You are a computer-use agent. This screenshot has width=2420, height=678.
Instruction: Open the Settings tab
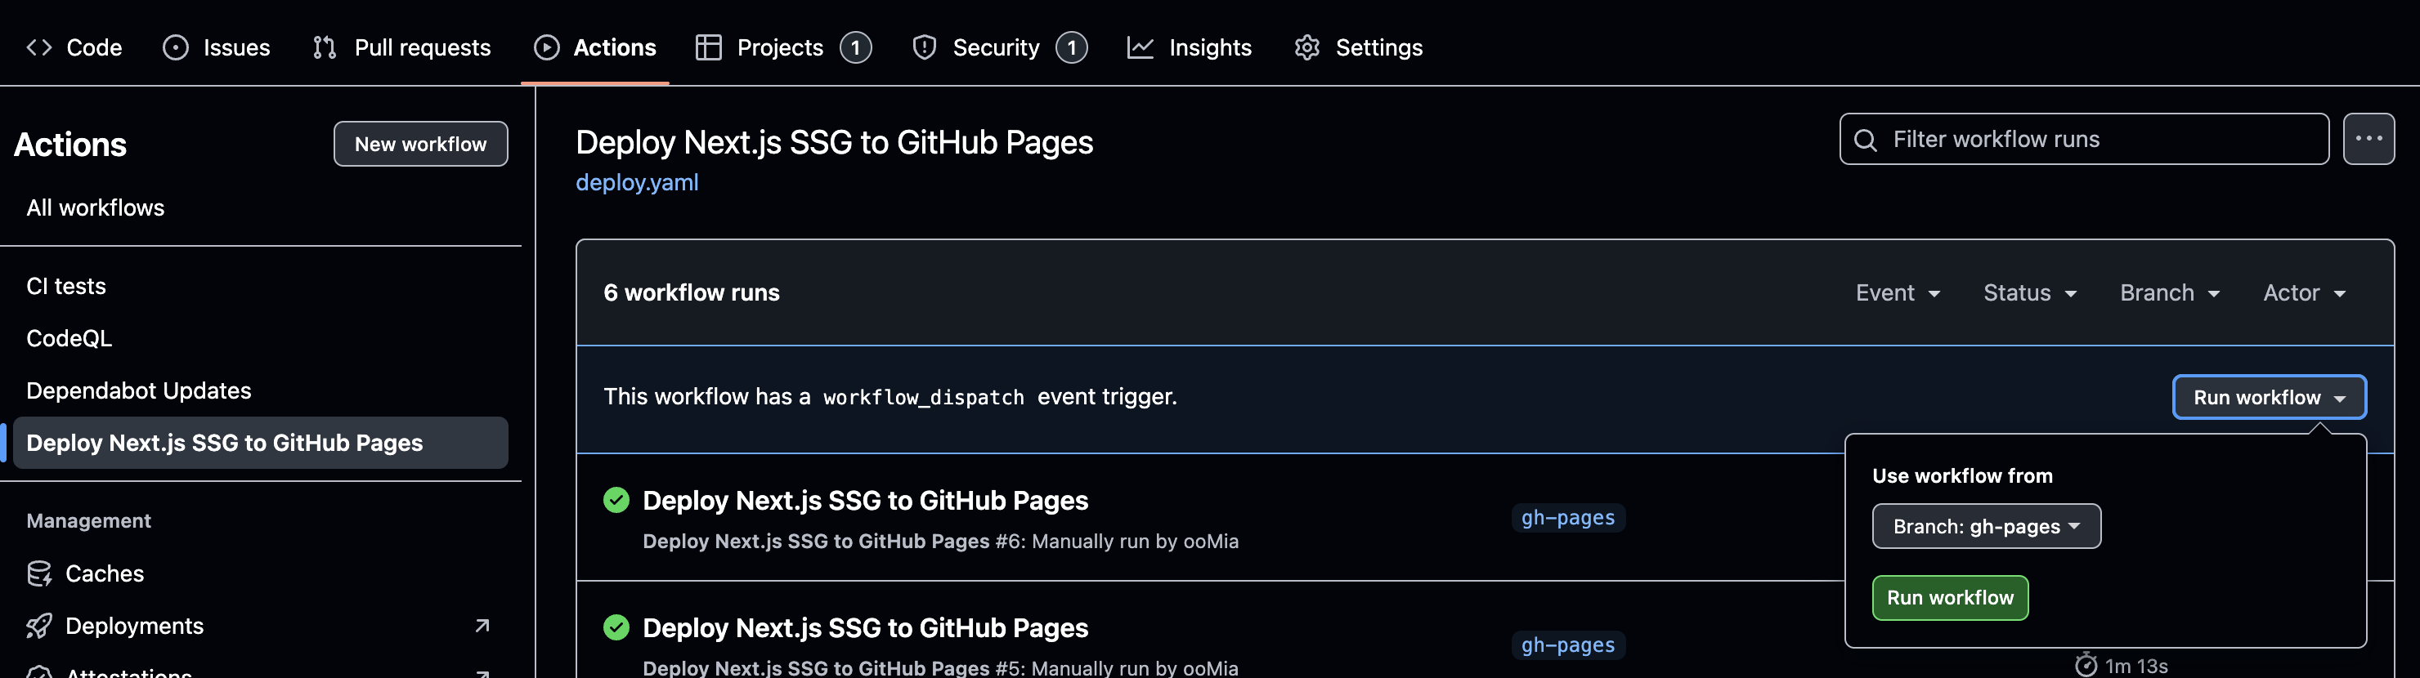point(1359,47)
